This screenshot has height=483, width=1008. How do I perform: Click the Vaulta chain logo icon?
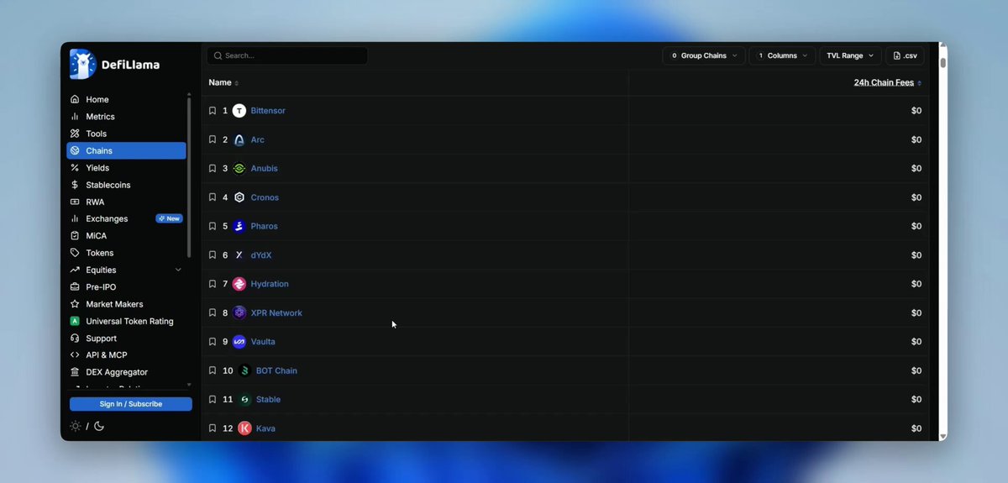[239, 342]
